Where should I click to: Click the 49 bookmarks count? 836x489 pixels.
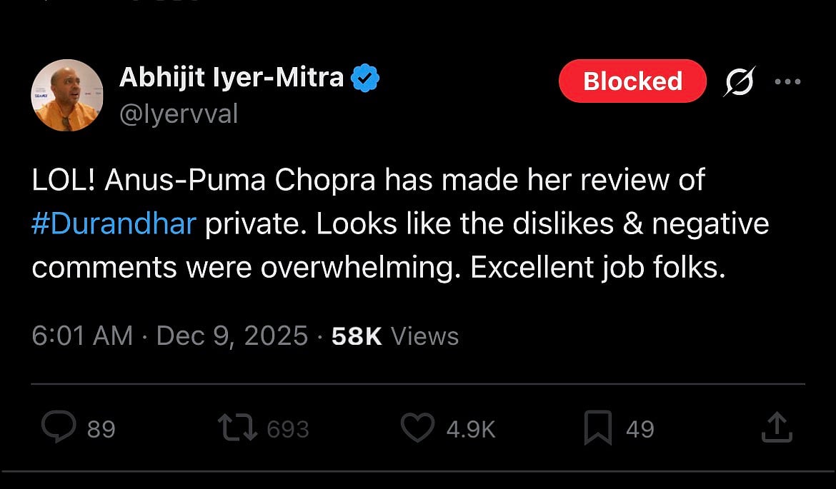(640, 429)
